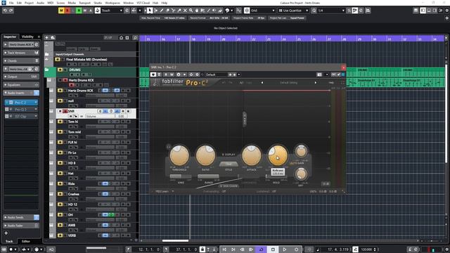The width and height of the screenshot is (450, 253).
Task: Open the 1/4 quantize preset dropdown
Action: point(331,11)
